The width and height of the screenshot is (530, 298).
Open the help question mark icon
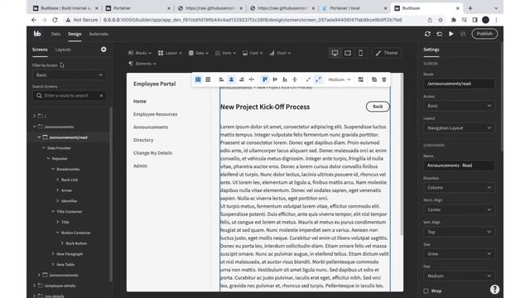point(494,289)
